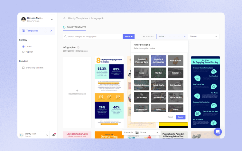Screen dimensions: 242x151
Task: Open Psychologists Point Out Clothing Colors template
Action: pyautogui.click(x=173, y=135)
